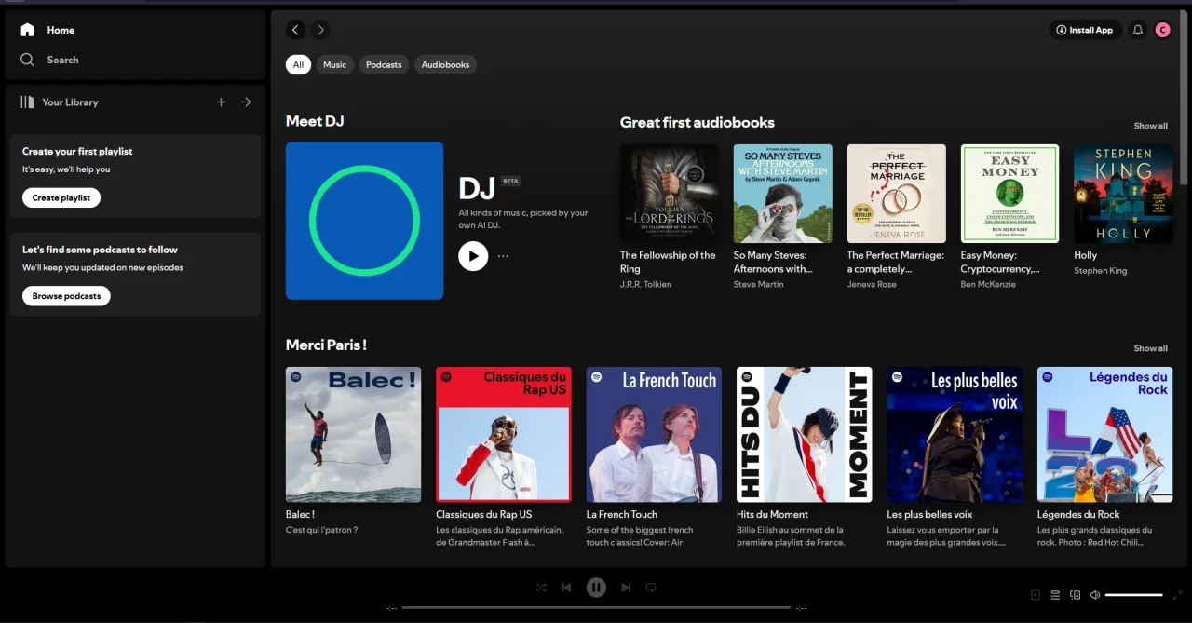Play the AI DJ
This screenshot has width=1192, height=623.
473,255
